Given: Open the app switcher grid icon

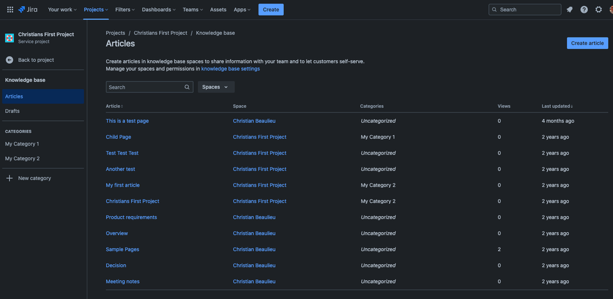Looking at the screenshot, I should tap(10, 9).
